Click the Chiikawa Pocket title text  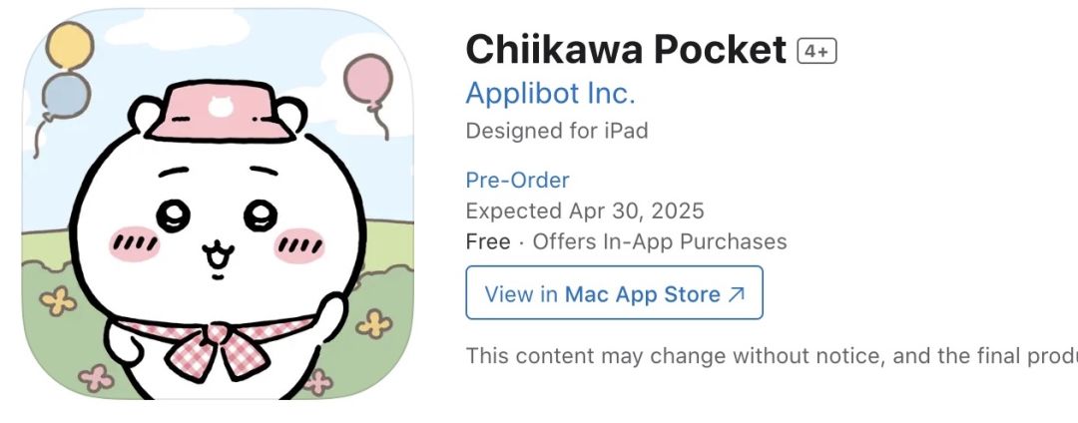[x=626, y=49]
